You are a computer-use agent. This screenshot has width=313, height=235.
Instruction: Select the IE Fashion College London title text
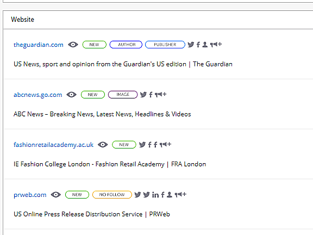coord(110,164)
